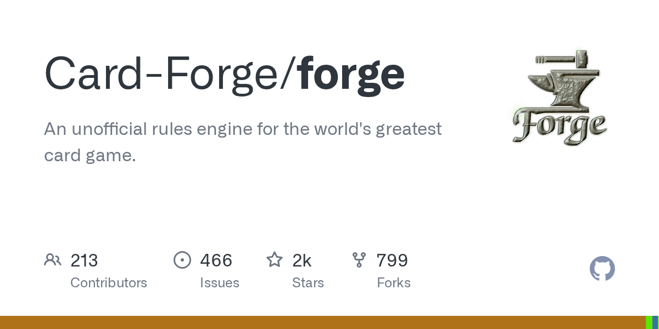Image resolution: width=659 pixels, height=329 pixels.
Task: Click the green language bar segment
Action: pos(649,322)
